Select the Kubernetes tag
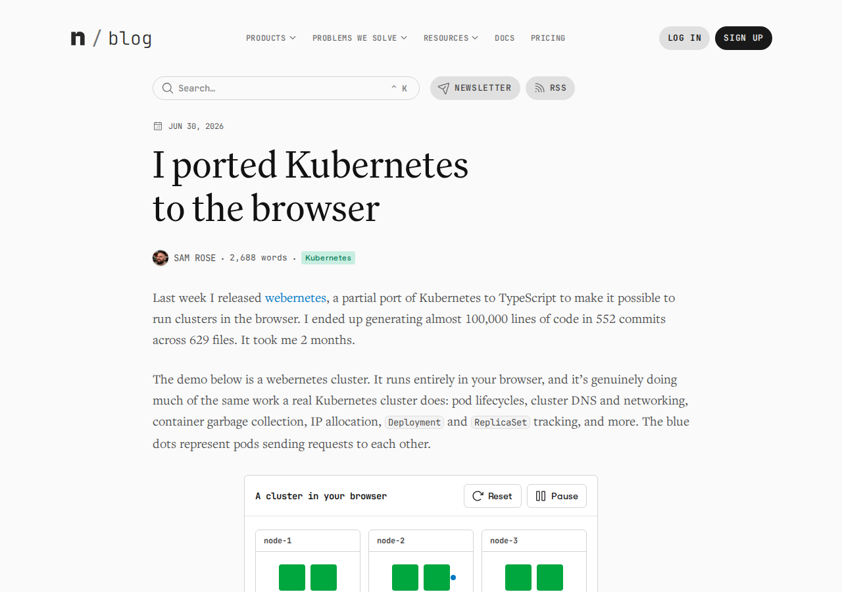The width and height of the screenshot is (842, 592). pyautogui.click(x=328, y=258)
